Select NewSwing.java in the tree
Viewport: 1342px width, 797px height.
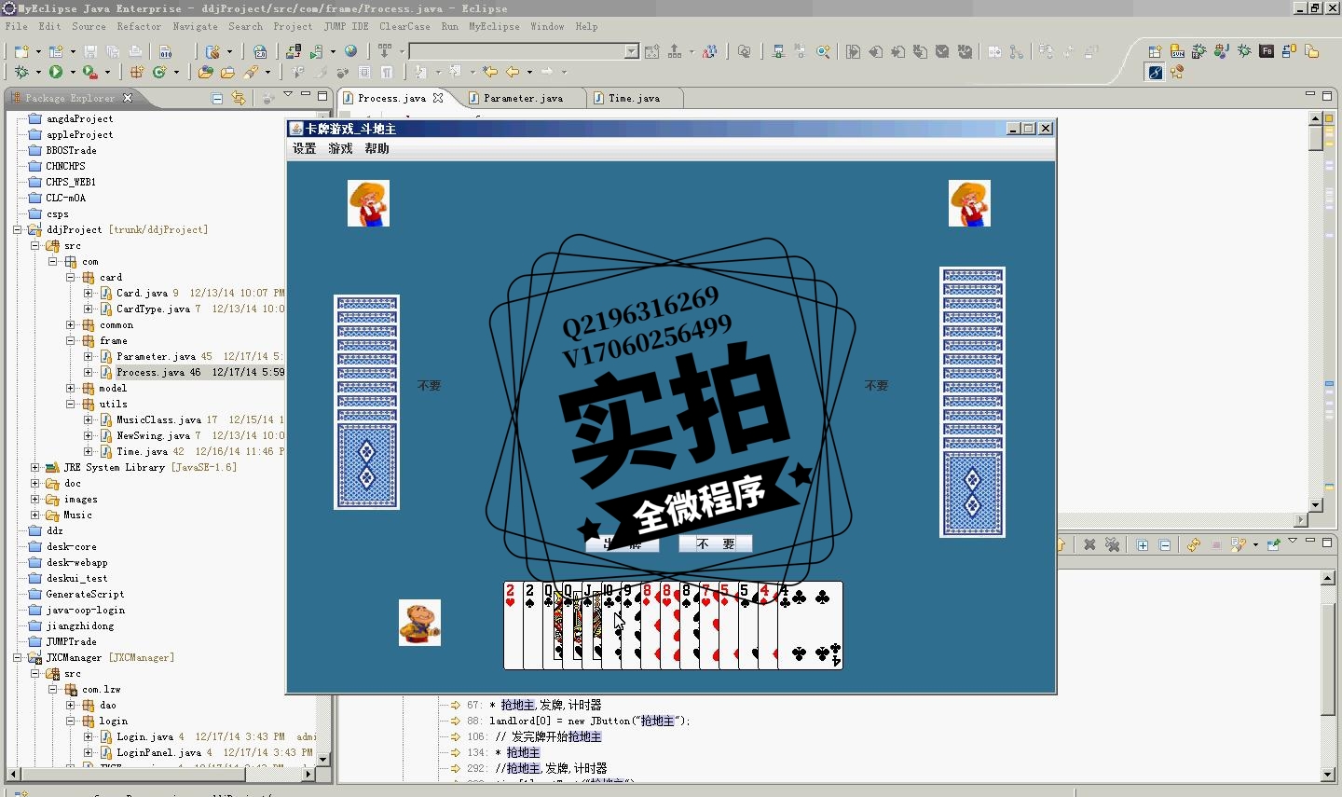[x=153, y=435]
